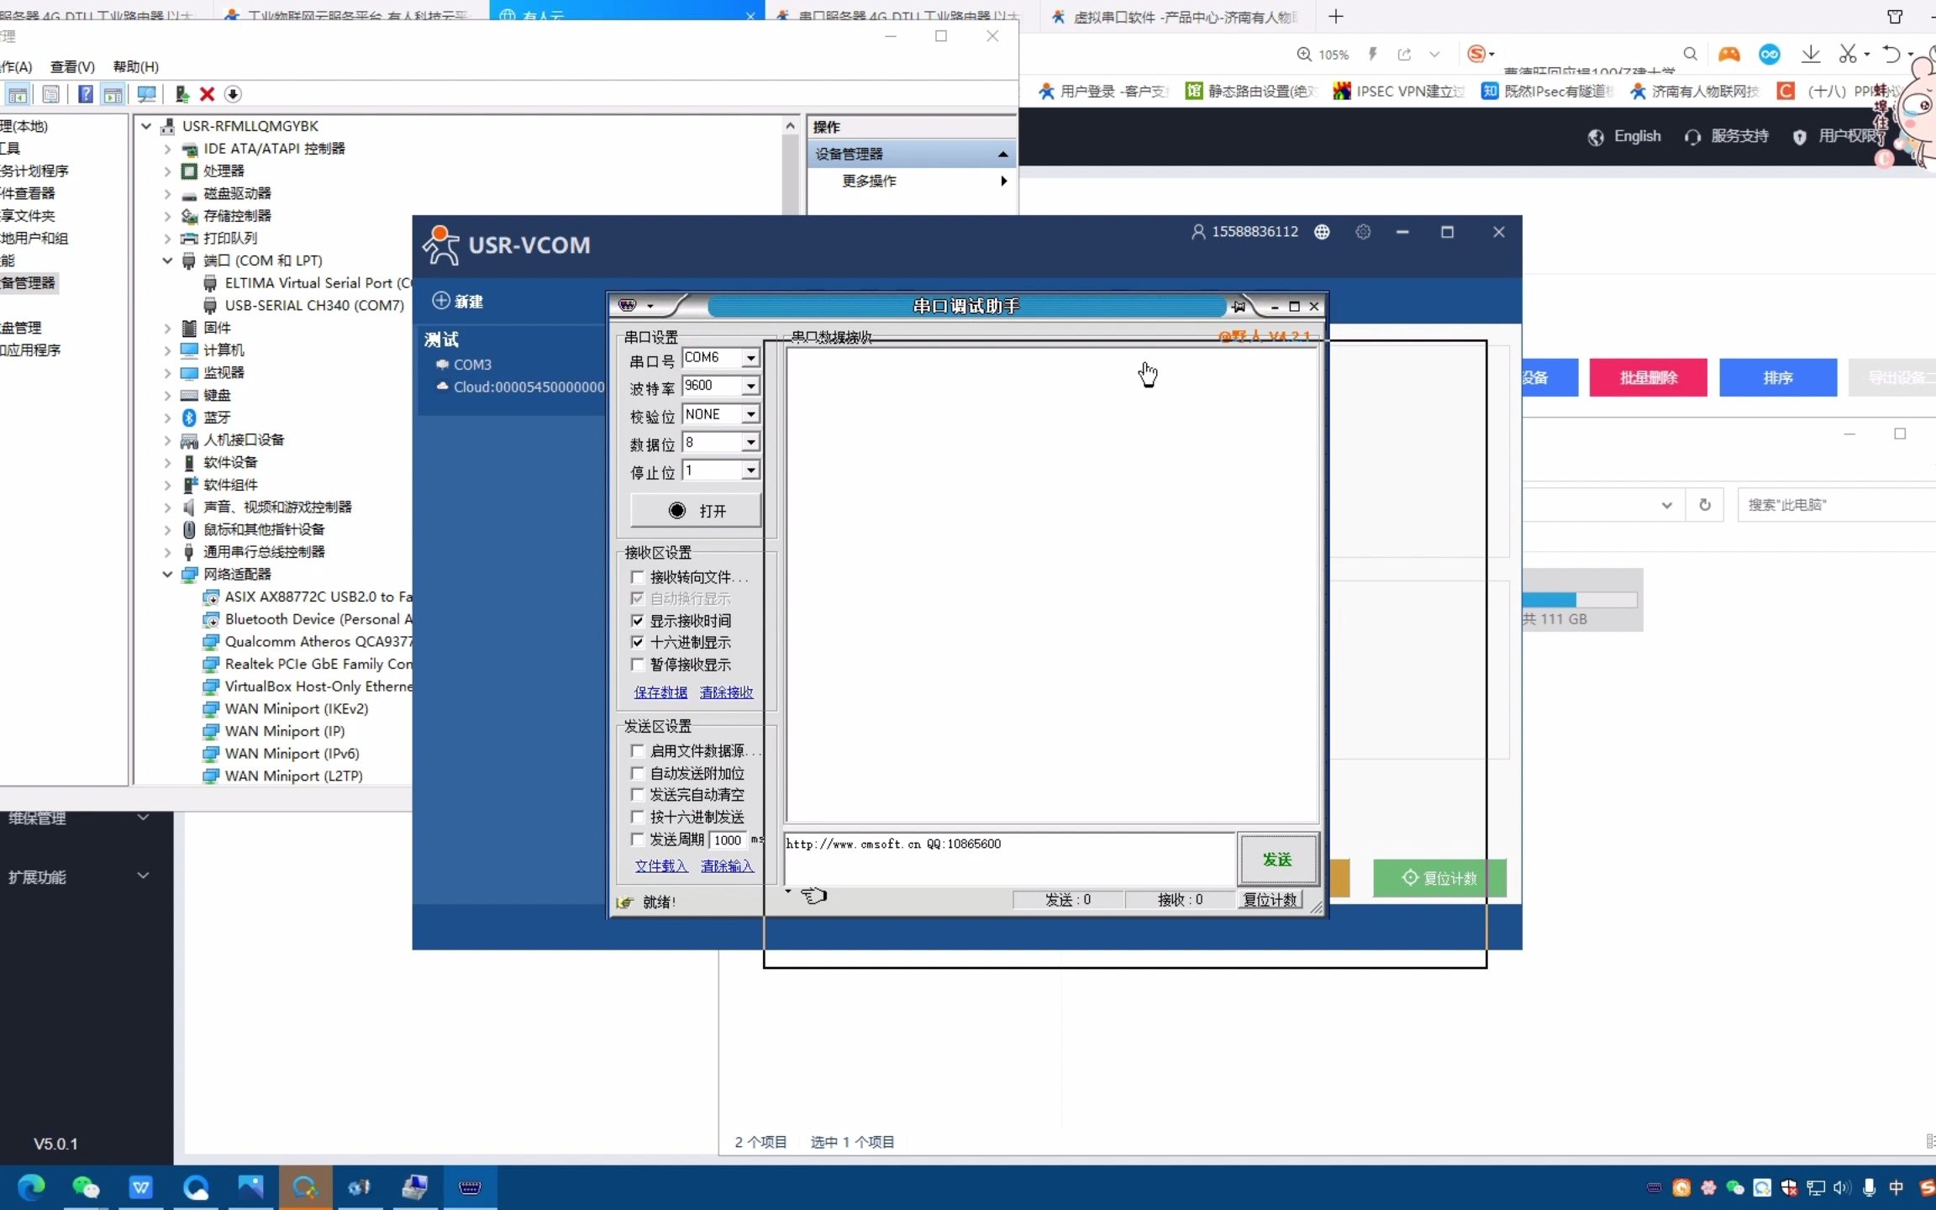Click the 新建 plus icon
Image resolution: width=1936 pixels, height=1210 pixels.
click(441, 301)
